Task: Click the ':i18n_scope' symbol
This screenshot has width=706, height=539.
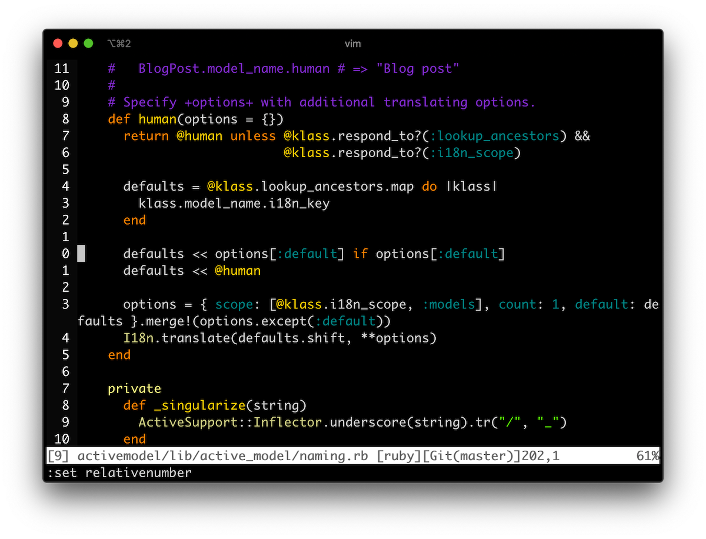Action: point(471,153)
